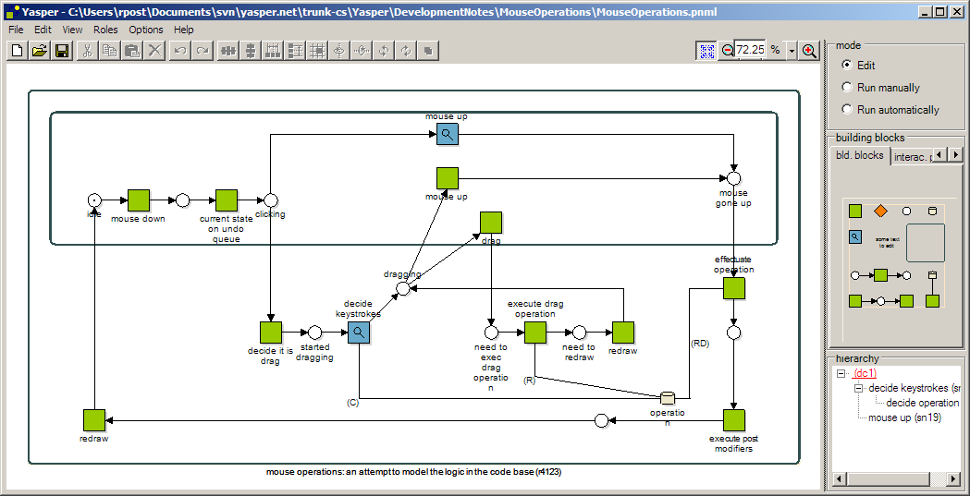Select the 'operation' store node
The height and width of the screenshot is (496, 970).
[667, 398]
